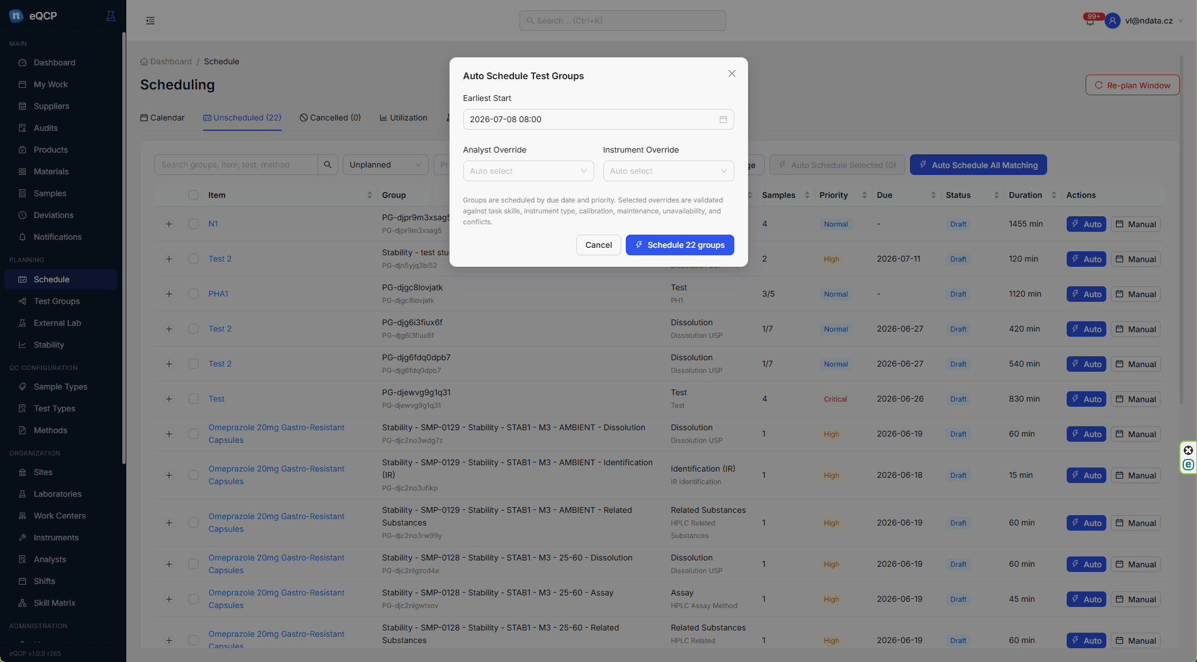The image size is (1197, 662).
Task: Open the Instrument Override dropdown
Action: [x=668, y=171]
